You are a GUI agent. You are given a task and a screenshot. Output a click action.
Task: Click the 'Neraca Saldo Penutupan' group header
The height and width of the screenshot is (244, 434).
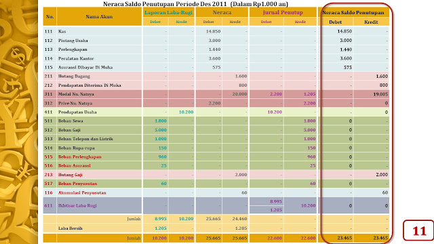pos(353,12)
